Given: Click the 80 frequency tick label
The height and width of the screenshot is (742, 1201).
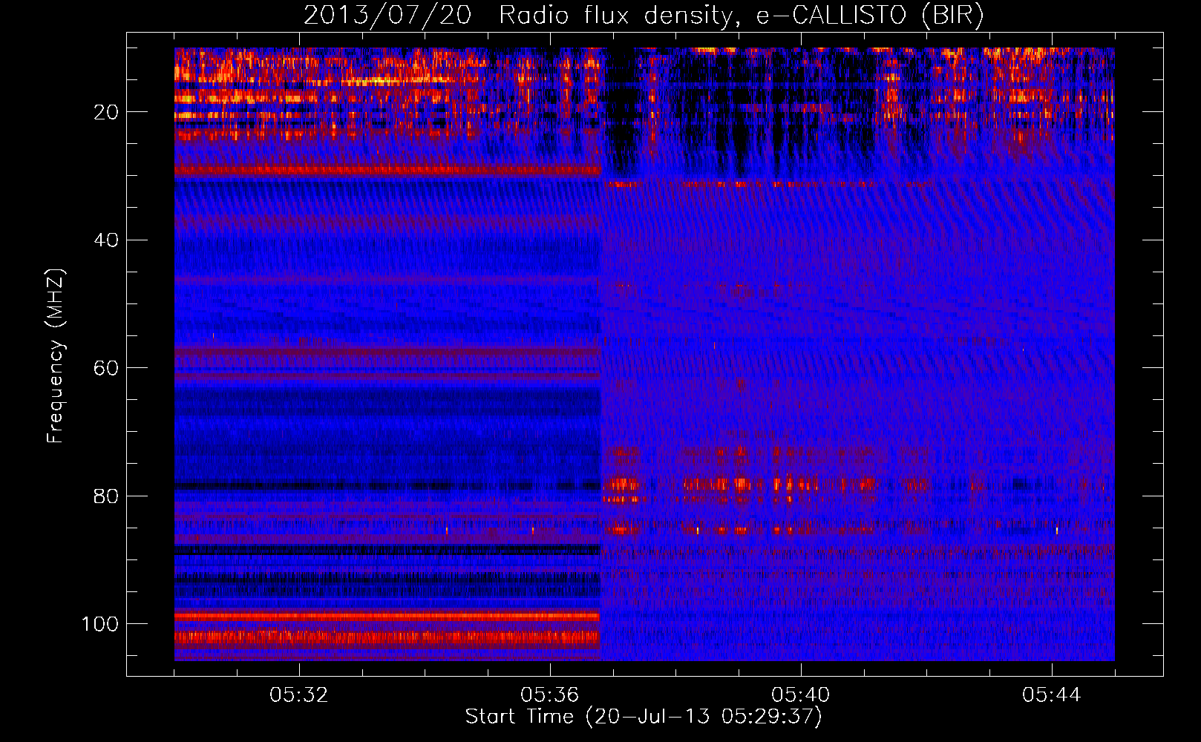Looking at the screenshot, I should tap(107, 496).
